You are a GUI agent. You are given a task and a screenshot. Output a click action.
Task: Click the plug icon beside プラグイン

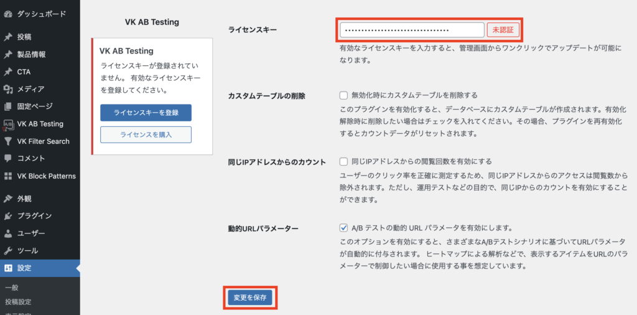tap(8, 216)
